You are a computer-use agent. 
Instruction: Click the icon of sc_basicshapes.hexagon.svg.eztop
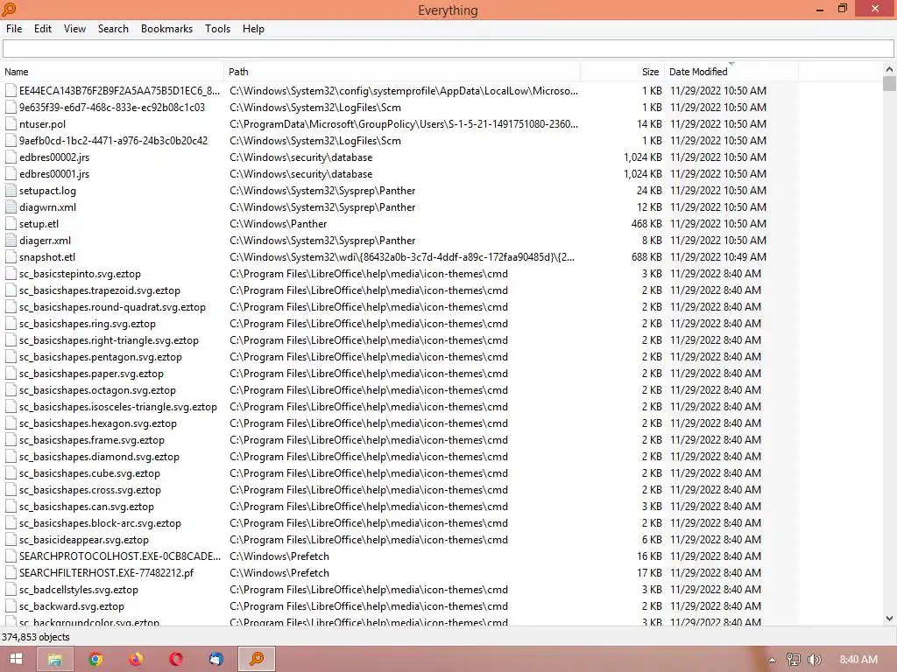click(x=11, y=423)
